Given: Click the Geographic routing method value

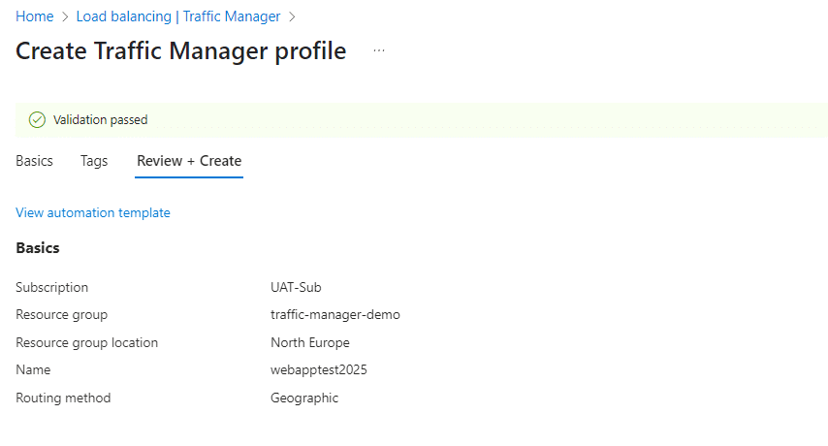Looking at the screenshot, I should (x=304, y=398).
